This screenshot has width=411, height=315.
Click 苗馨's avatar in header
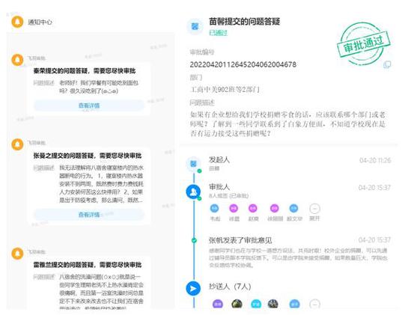(x=195, y=26)
